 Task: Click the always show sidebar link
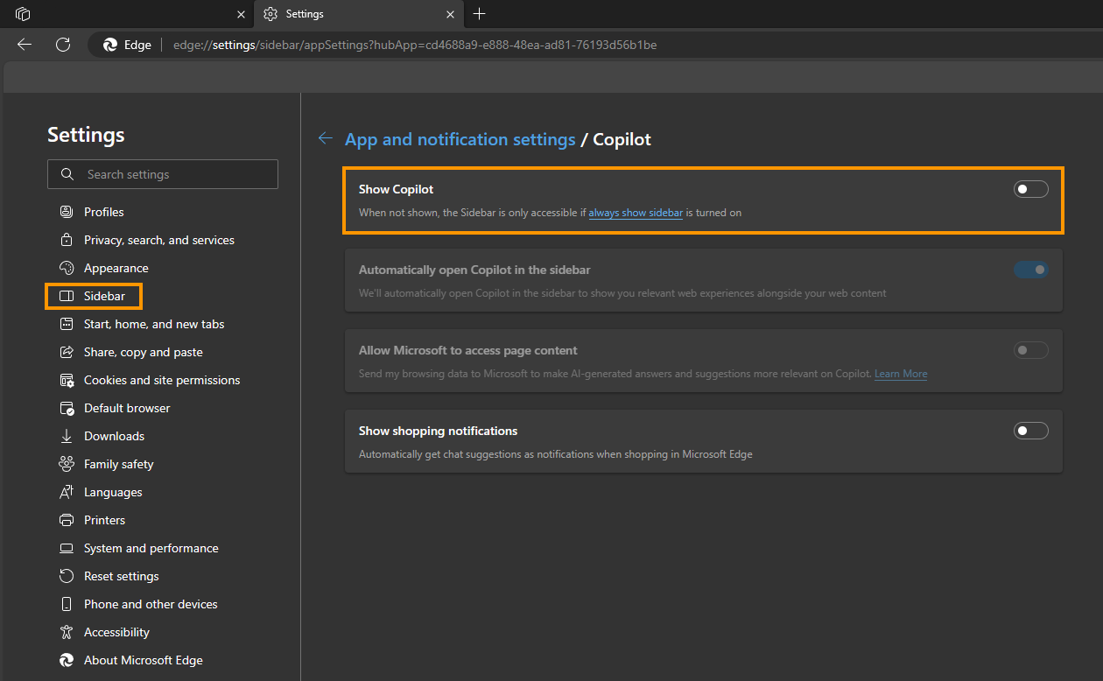point(636,213)
